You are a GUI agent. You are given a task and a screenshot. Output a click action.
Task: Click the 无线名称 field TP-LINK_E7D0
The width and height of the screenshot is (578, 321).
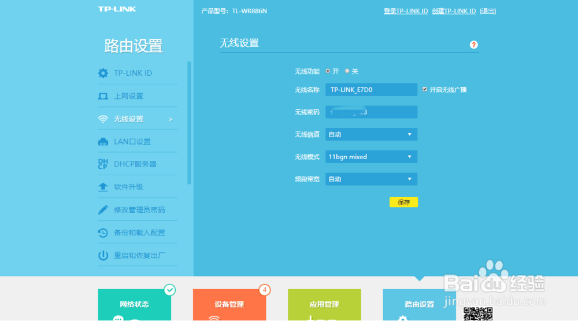point(371,90)
